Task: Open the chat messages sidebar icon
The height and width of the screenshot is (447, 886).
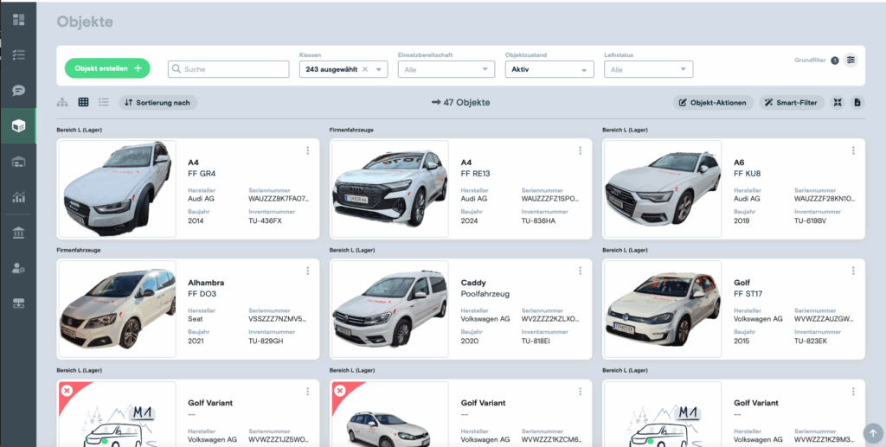Action: coord(18,90)
